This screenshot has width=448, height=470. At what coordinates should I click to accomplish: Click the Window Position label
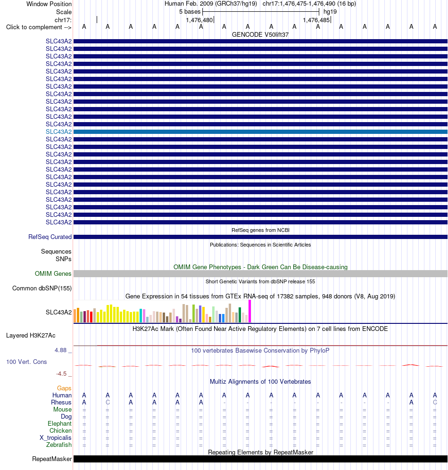point(49,4)
